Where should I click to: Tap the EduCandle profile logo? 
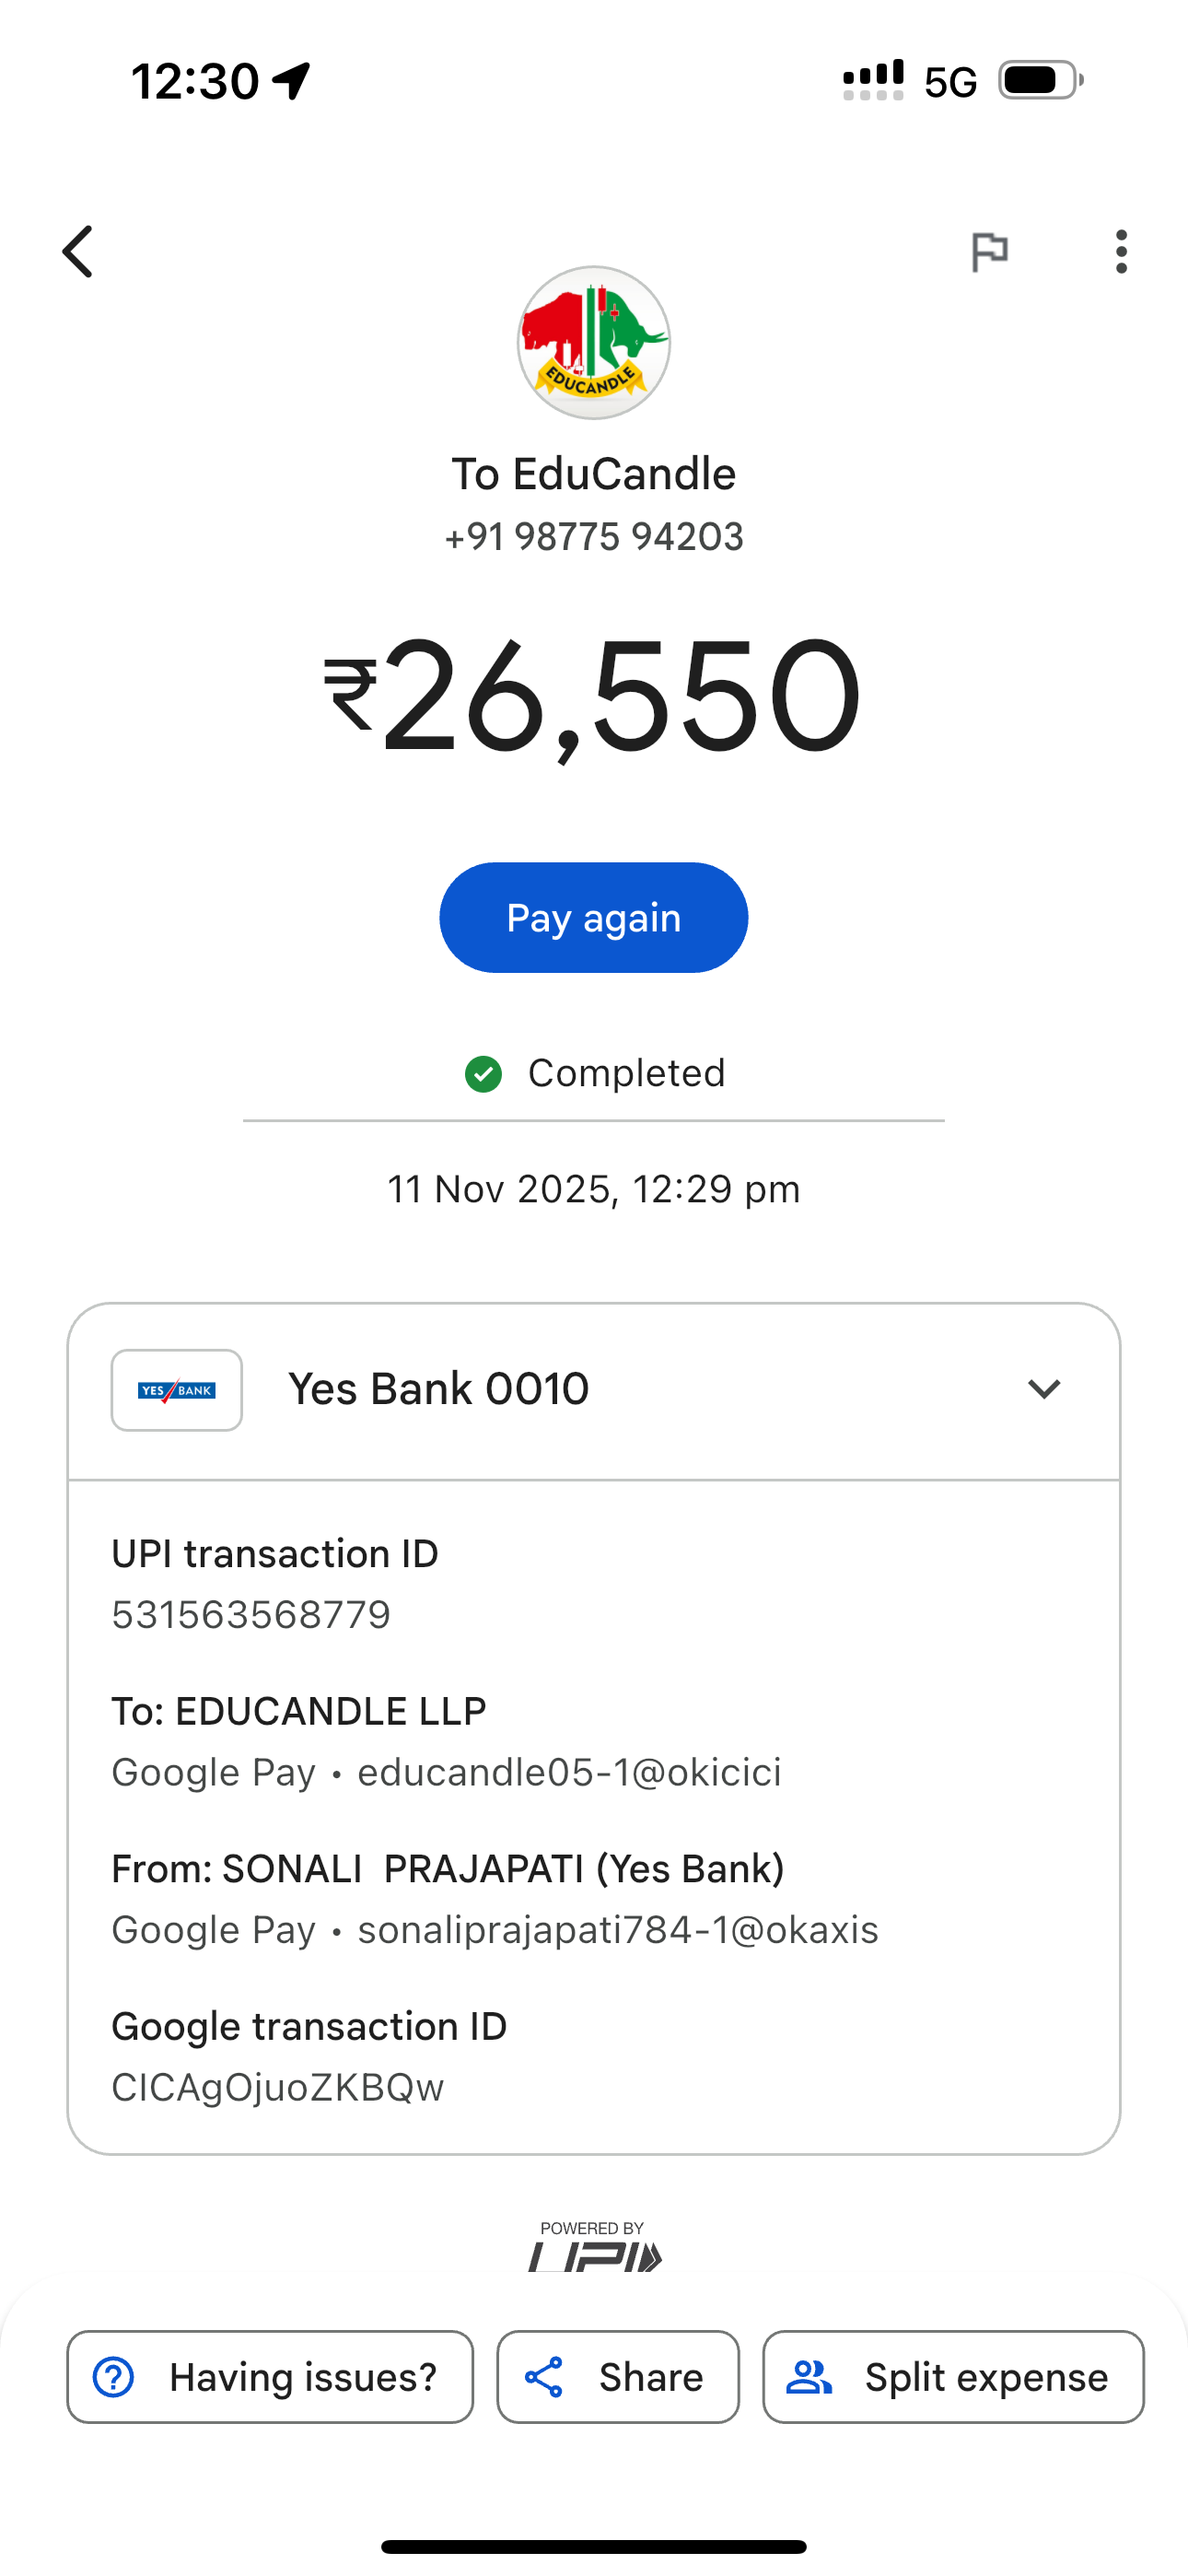tap(594, 343)
